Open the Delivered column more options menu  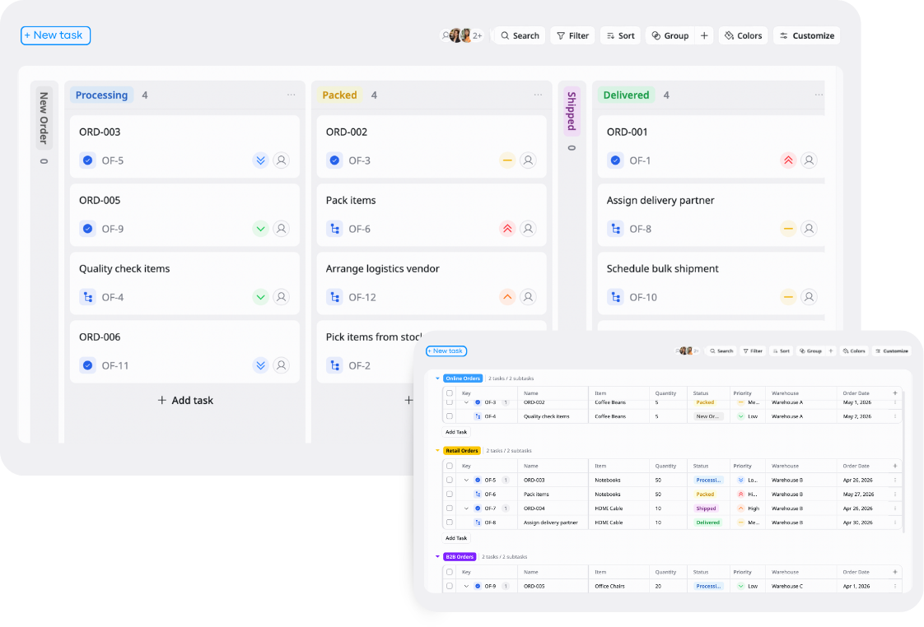819,95
